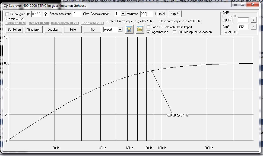Viewport: 263px width, 156px height.
Task: Click the C (uF) input field
Action: (x=243, y=27)
